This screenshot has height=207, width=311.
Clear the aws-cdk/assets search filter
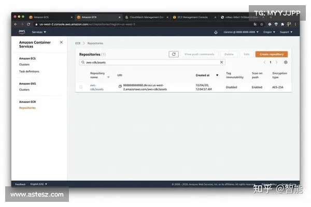click(x=221, y=62)
